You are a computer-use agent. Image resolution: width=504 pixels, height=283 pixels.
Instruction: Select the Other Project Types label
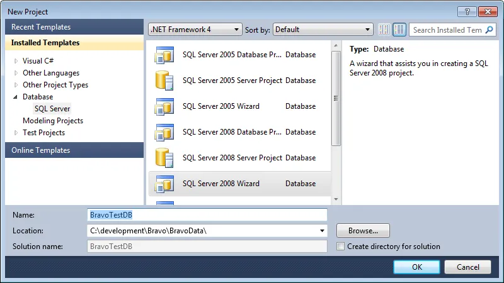(x=55, y=85)
